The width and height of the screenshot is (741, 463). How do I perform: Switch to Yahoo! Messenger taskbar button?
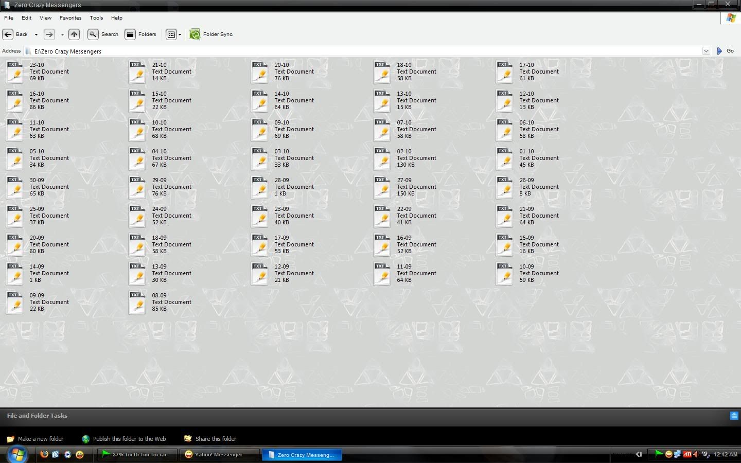coord(219,455)
